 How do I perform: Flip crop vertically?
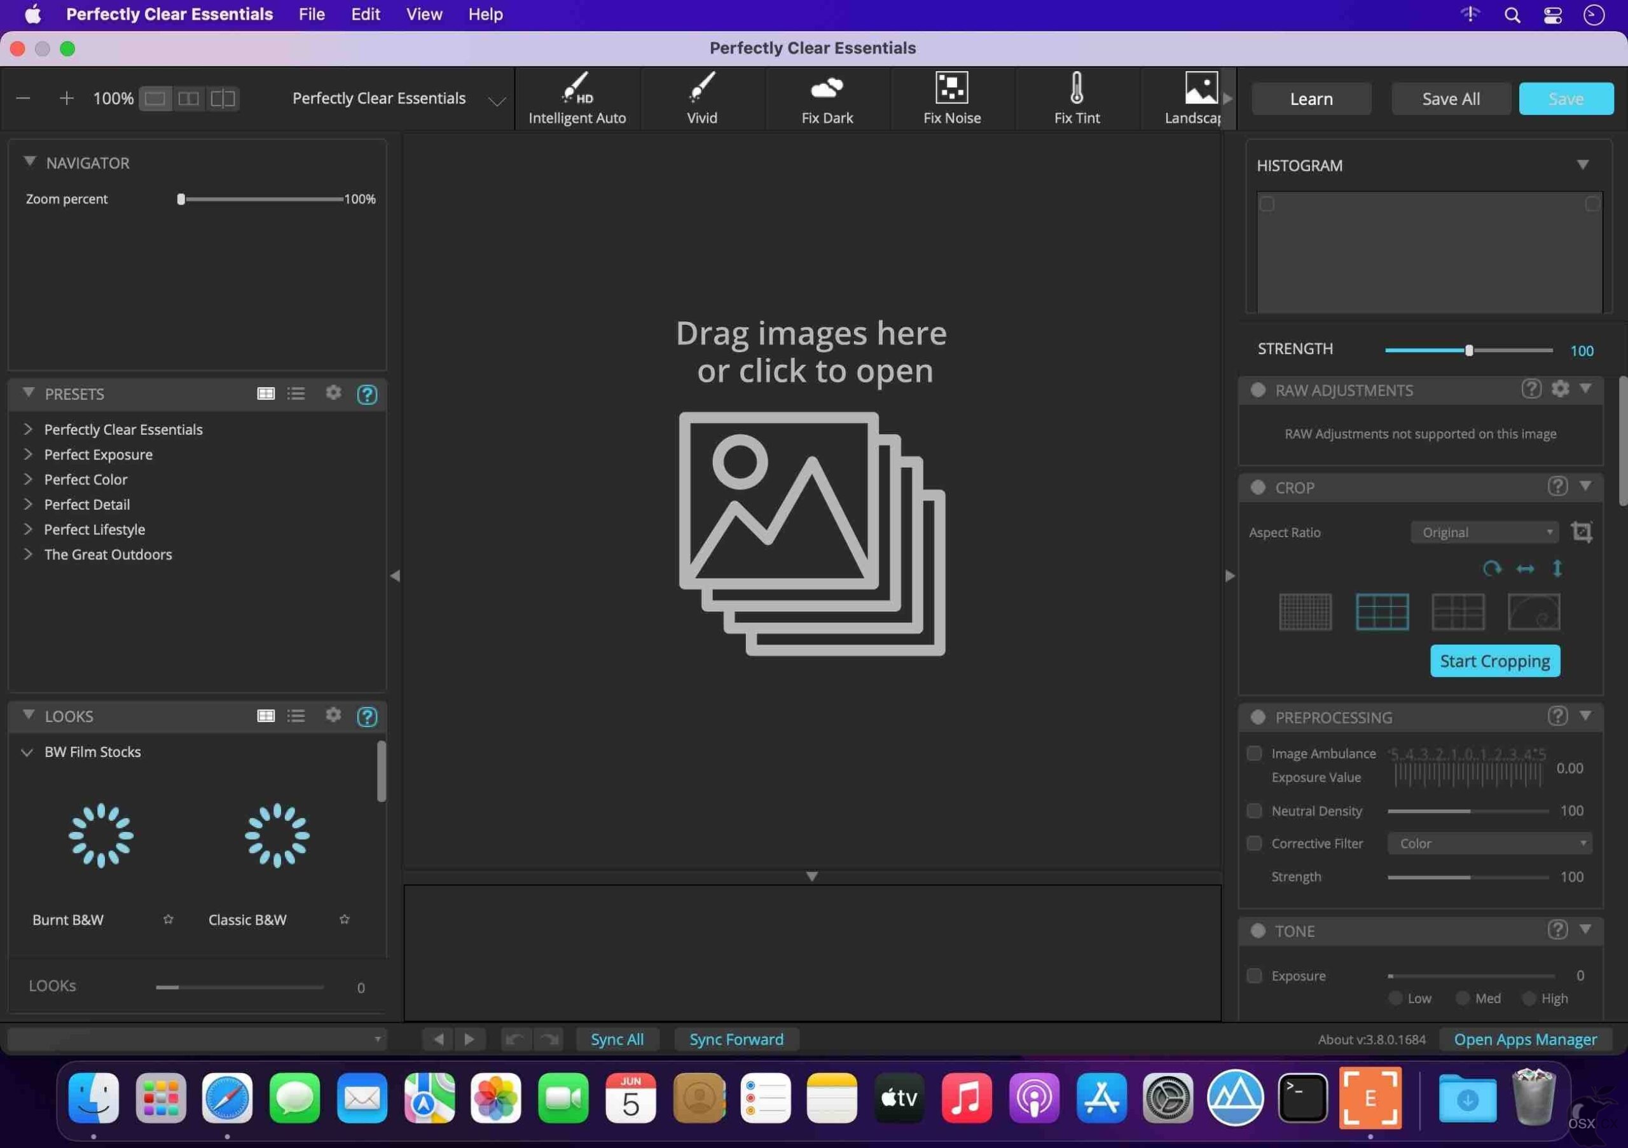click(x=1557, y=568)
